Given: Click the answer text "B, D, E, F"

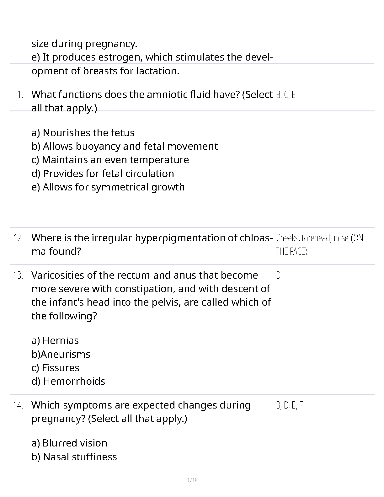Looking at the screenshot, I should point(289,405).
